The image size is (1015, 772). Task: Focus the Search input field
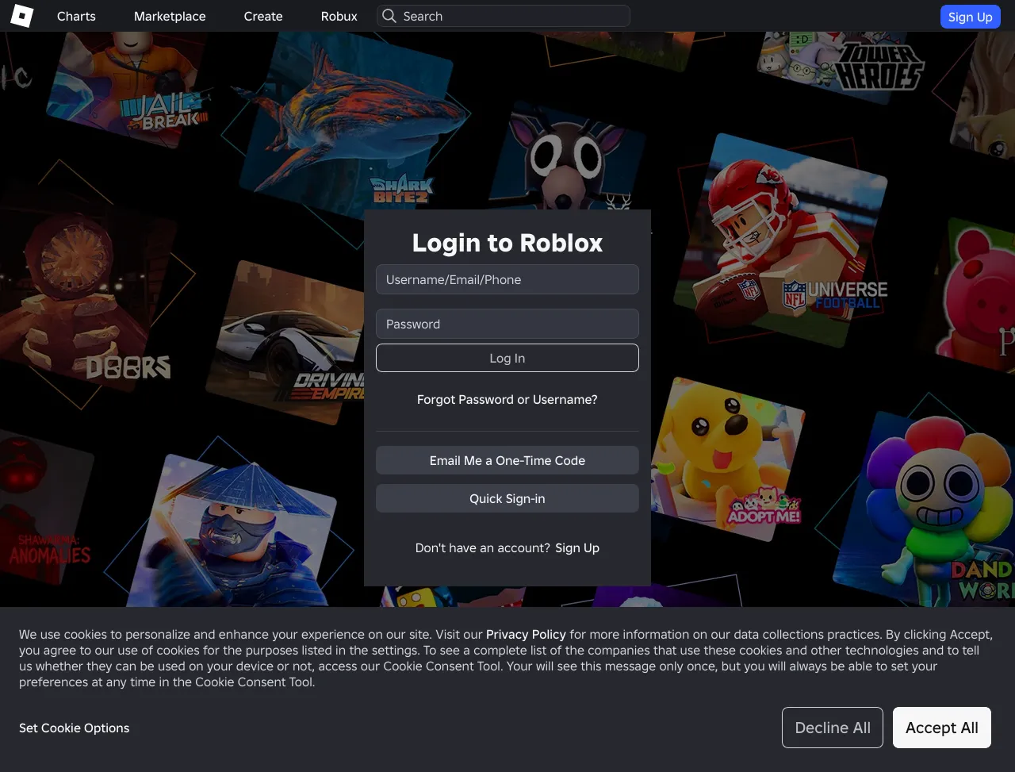pyautogui.click(x=504, y=16)
